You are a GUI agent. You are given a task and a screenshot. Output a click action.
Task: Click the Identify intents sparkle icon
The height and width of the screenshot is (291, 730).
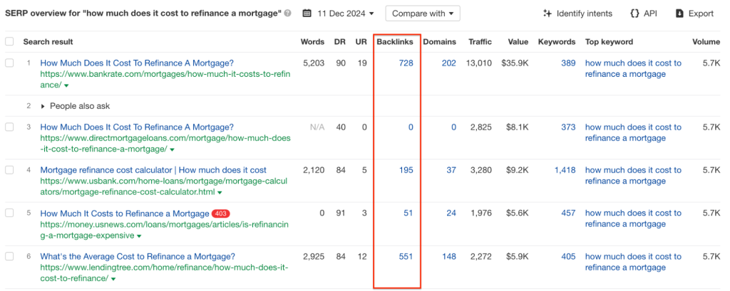[x=547, y=14]
